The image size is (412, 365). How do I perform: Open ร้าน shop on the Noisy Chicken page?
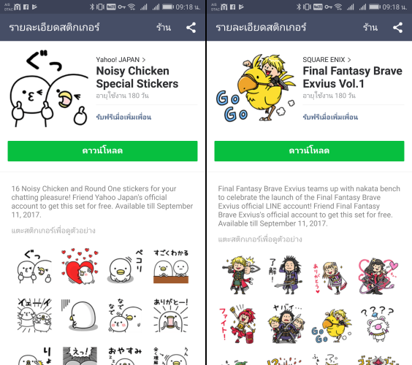tap(164, 27)
